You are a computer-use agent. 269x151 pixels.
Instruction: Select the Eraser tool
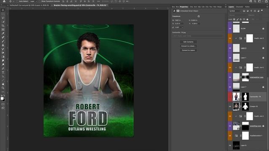point(3,53)
